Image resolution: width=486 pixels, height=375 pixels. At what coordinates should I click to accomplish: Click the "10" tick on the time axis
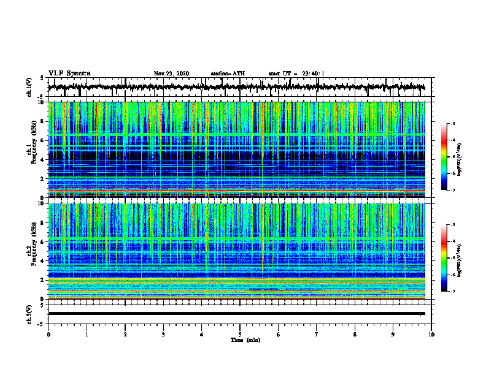point(431,335)
